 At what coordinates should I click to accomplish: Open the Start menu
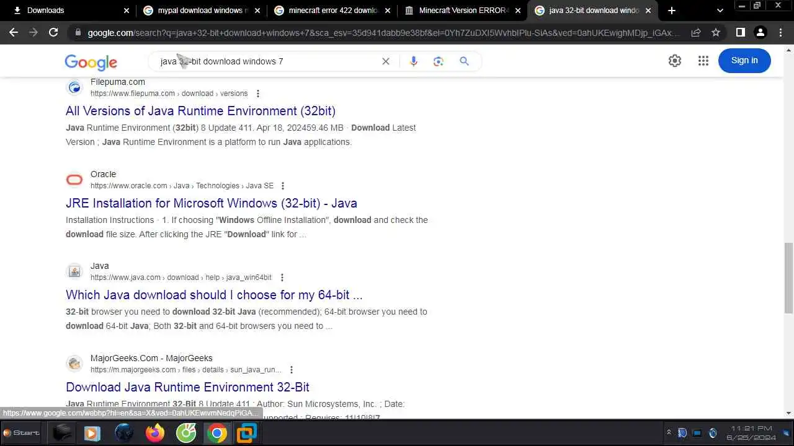[x=22, y=432]
